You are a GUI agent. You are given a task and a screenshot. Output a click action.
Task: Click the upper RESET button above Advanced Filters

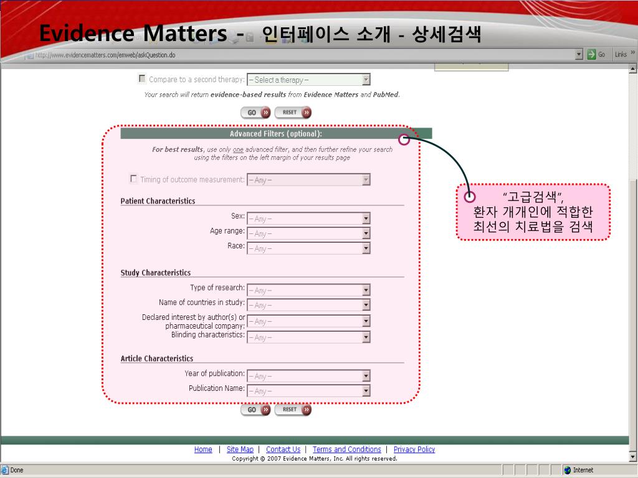[293, 112]
